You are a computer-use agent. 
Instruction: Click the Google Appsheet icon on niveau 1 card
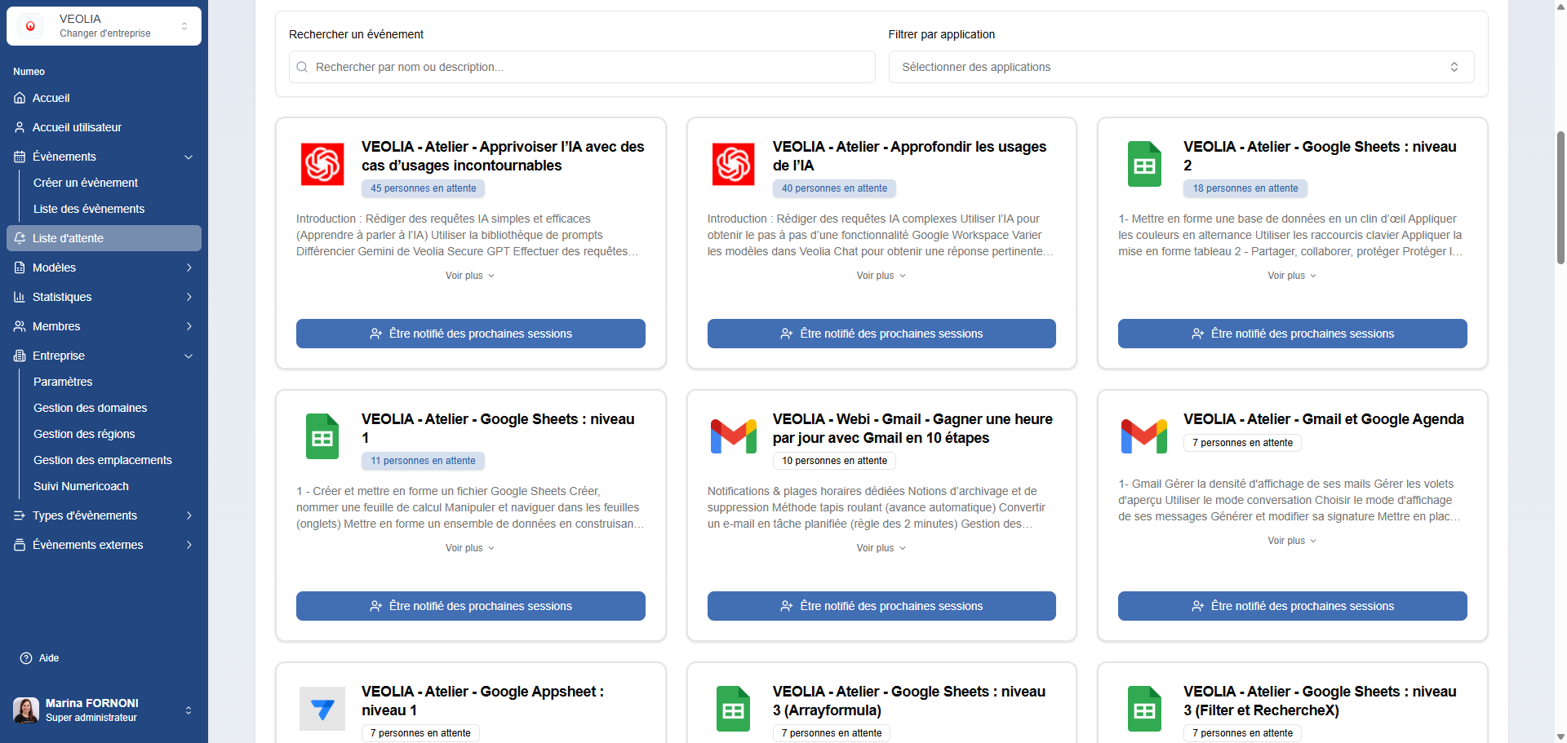(322, 709)
